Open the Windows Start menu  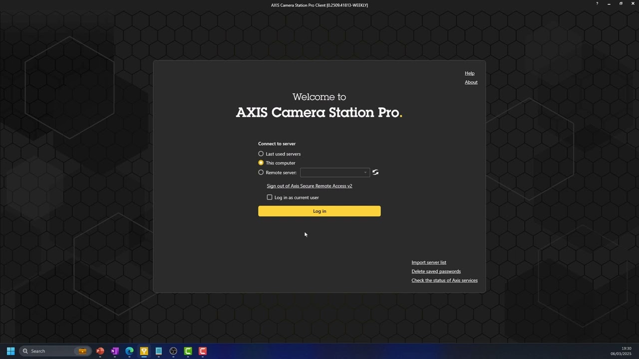pyautogui.click(x=10, y=351)
